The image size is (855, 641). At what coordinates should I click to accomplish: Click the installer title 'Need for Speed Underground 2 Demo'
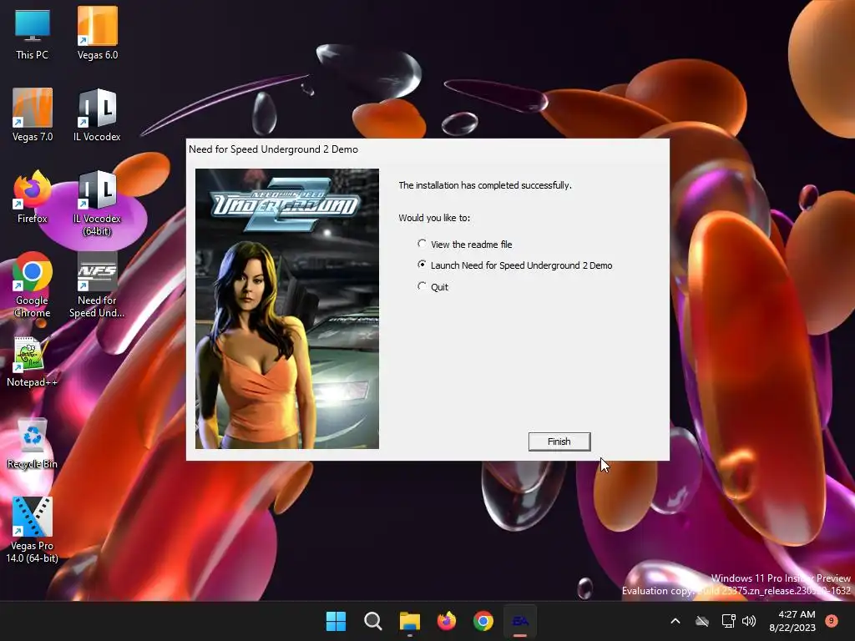(x=273, y=149)
